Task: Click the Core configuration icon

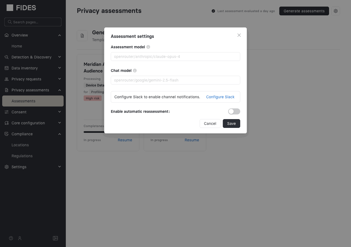Action: click(7, 123)
